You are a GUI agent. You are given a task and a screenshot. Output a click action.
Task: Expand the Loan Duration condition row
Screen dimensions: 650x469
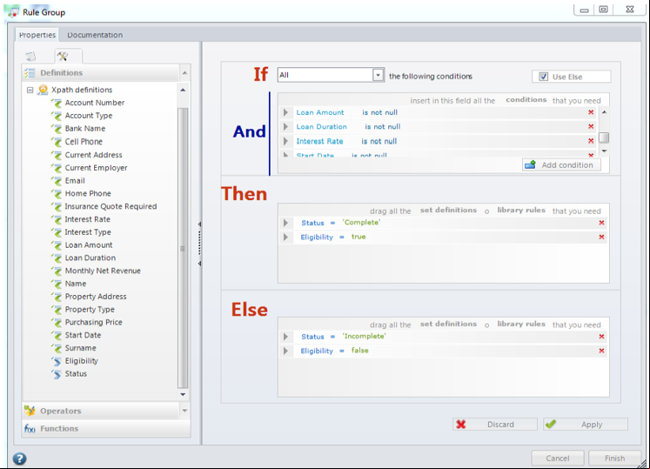[x=285, y=126]
